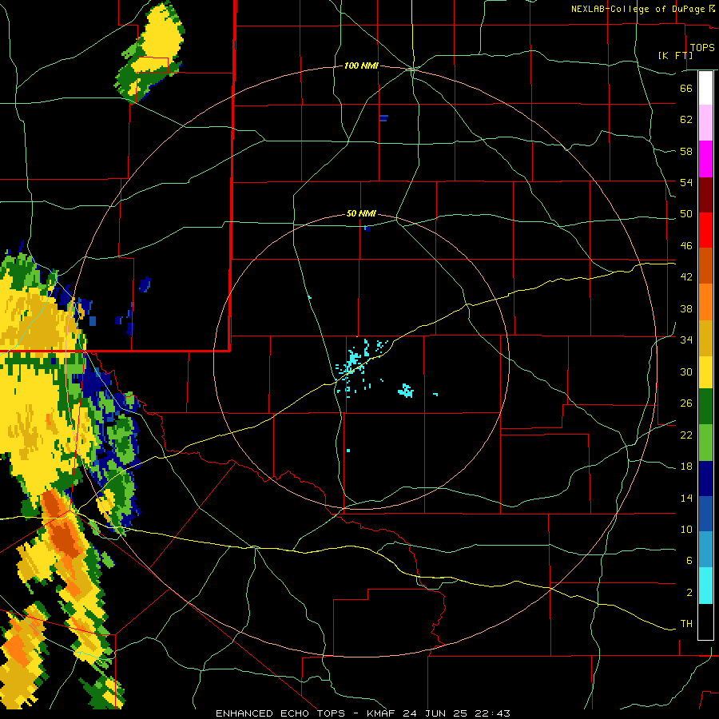Click the light green 26 kft legend swatch
Viewport: 719px width, 719px height.
click(705, 443)
